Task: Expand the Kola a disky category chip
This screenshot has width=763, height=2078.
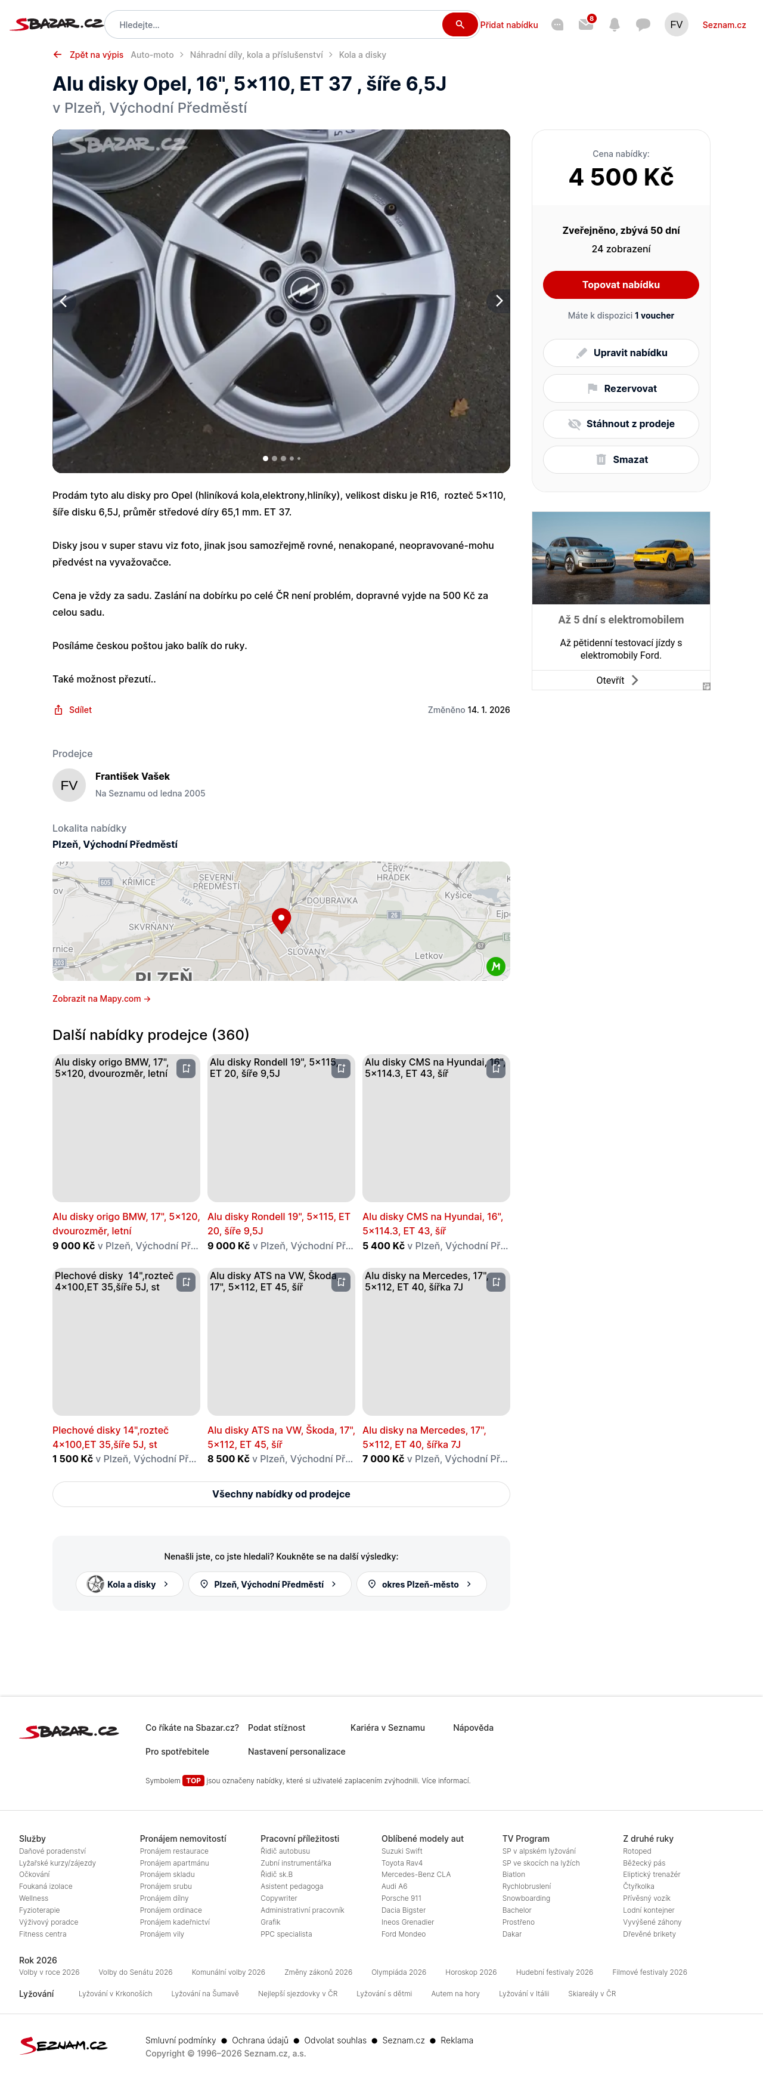Action: (x=129, y=1583)
